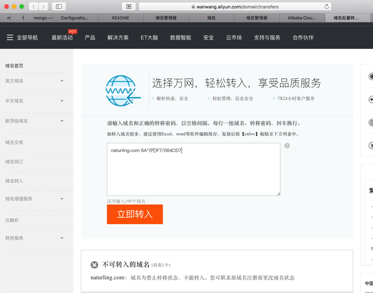The height and width of the screenshot is (293, 373).
Task: Switch to the 域名 browser tab
Action: (x=211, y=18)
